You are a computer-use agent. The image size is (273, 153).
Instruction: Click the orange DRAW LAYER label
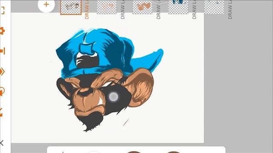87,9
